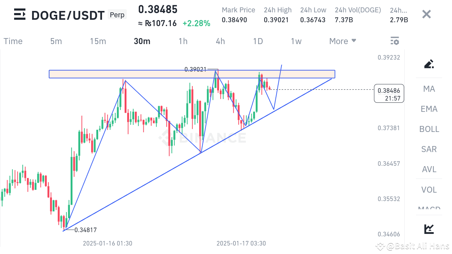Select the 15m timeframe
This screenshot has height=254, width=452.
[x=98, y=41]
